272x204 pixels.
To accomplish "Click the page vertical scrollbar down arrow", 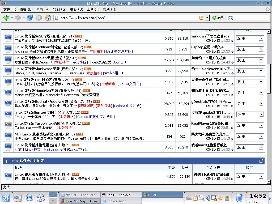I will click(x=269, y=182).
